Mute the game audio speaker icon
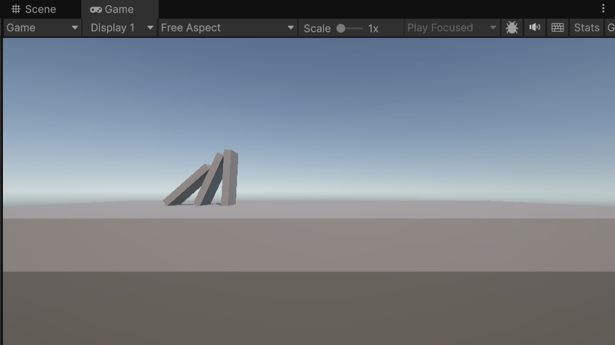 click(x=535, y=27)
